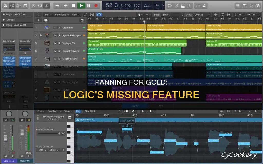Open the Loop Browser icon
The image size is (263, 164).
click(x=251, y=6)
